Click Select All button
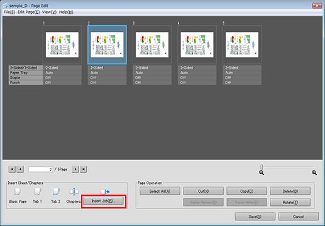Image resolution: width=325 pixels, height=226 pixels. 160,191
